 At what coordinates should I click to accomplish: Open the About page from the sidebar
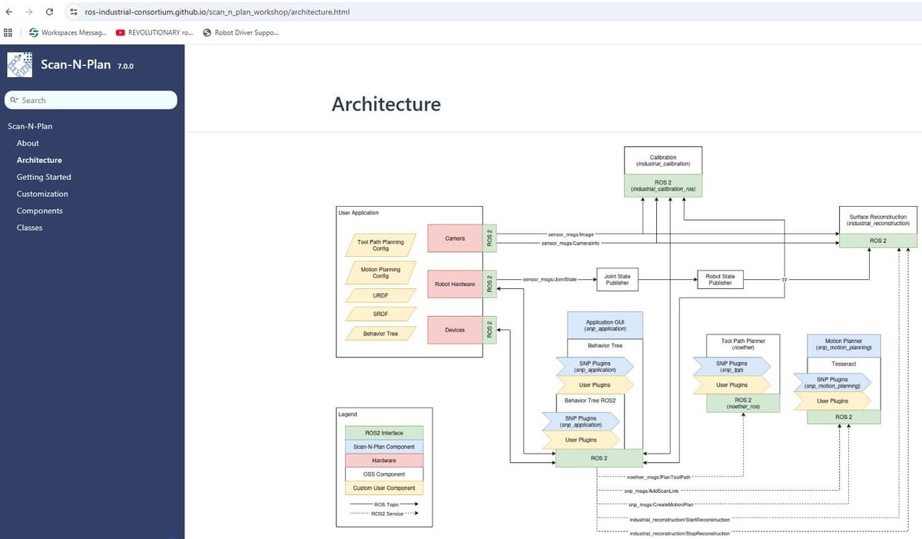[x=28, y=143]
